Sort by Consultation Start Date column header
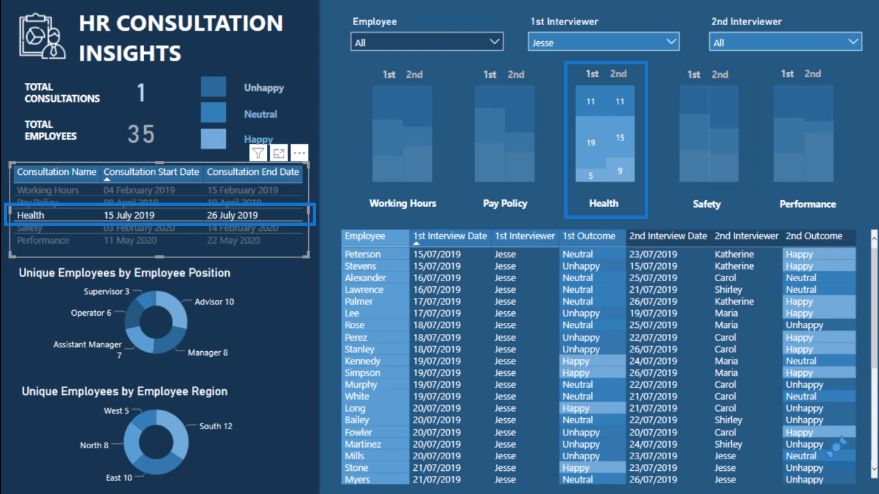This screenshot has height=494, width=879. 151,172
